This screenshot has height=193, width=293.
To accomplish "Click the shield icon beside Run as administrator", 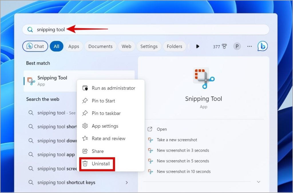I will pyautogui.click(x=85, y=88).
